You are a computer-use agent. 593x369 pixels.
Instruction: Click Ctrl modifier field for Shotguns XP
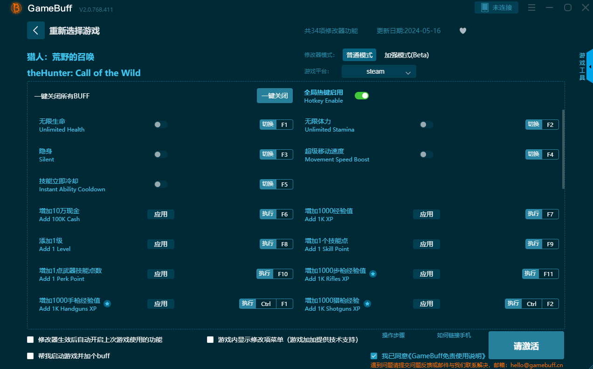pos(531,304)
